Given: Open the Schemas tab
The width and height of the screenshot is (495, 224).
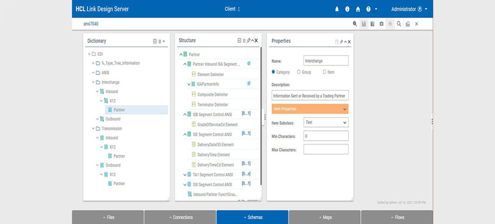Looking at the screenshot, I should [x=252, y=217].
